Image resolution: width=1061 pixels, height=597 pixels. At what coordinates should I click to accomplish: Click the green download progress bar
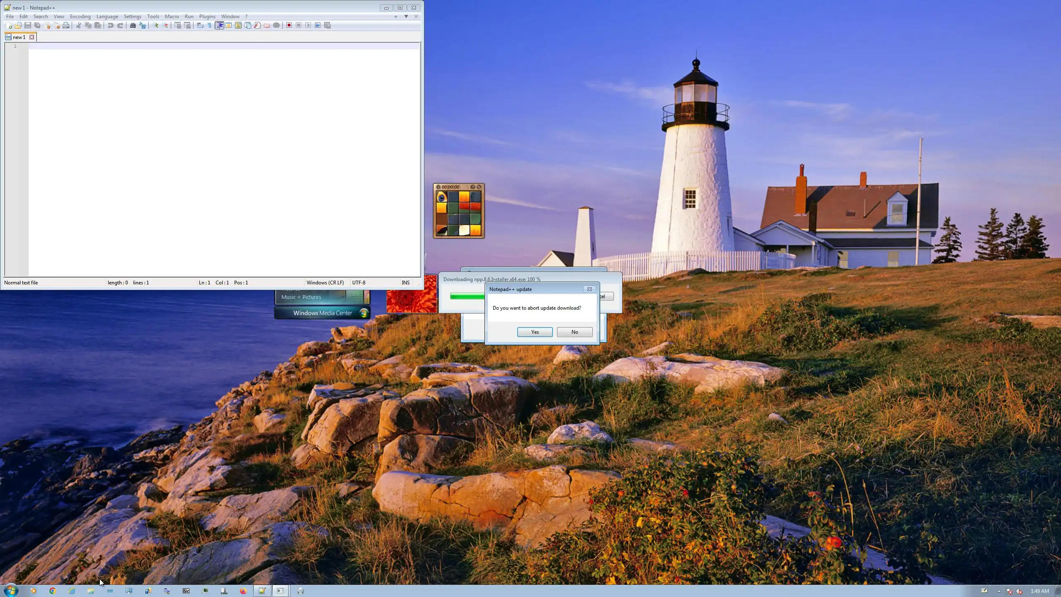[467, 296]
